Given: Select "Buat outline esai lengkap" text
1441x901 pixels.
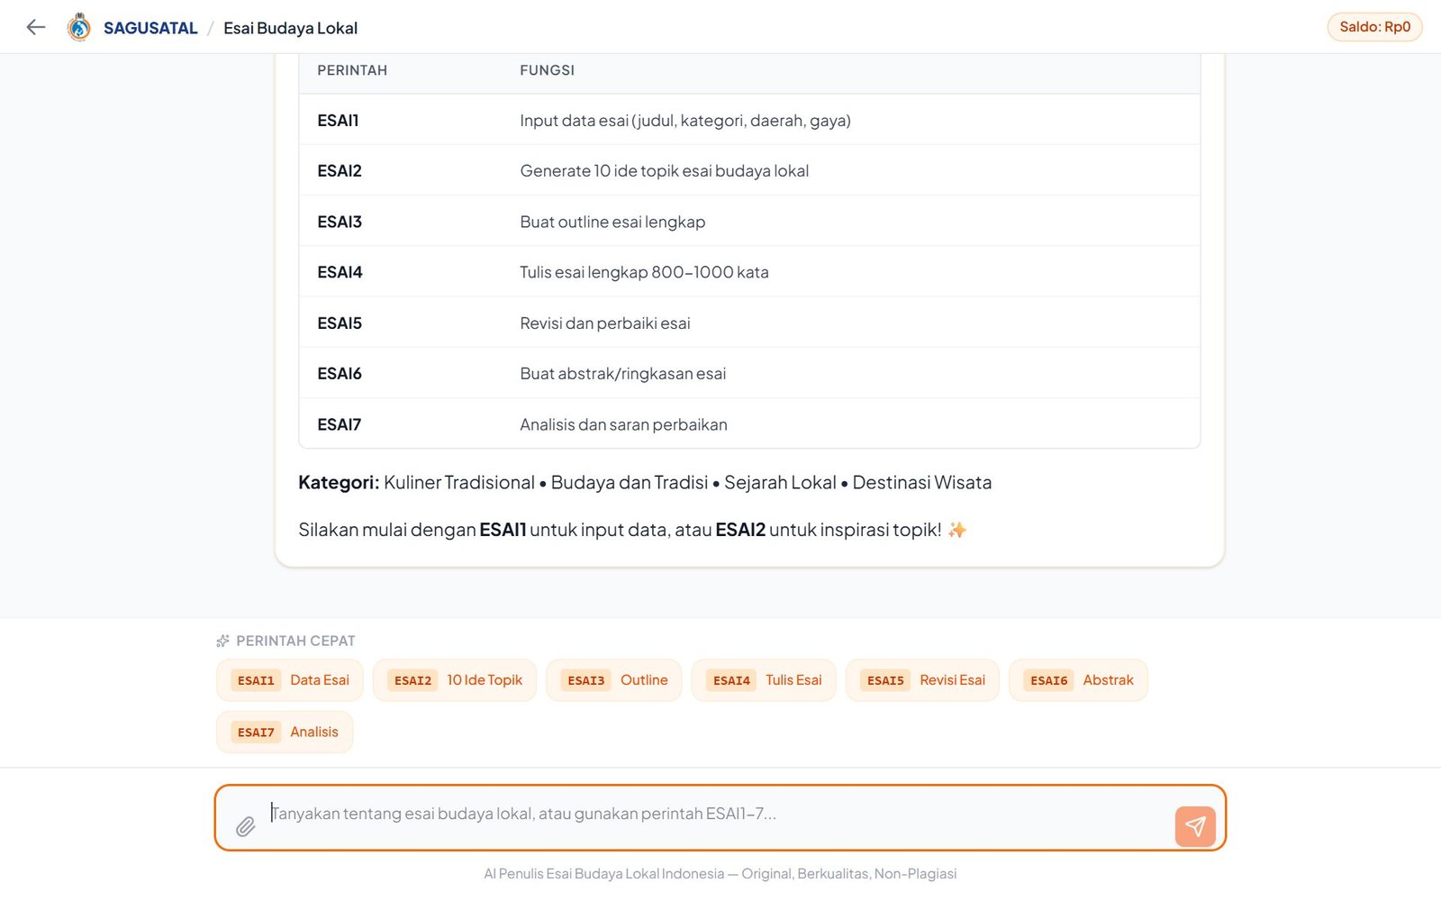Looking at the screenshot, I should pyautogui.click(x=612, y=222).
